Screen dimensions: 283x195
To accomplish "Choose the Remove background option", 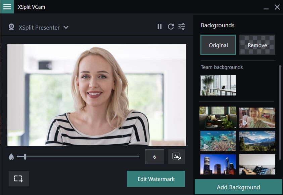I will click(x=257, y=45).
